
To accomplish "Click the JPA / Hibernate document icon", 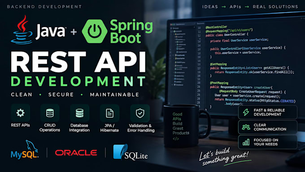I will [x=109, y=113].
